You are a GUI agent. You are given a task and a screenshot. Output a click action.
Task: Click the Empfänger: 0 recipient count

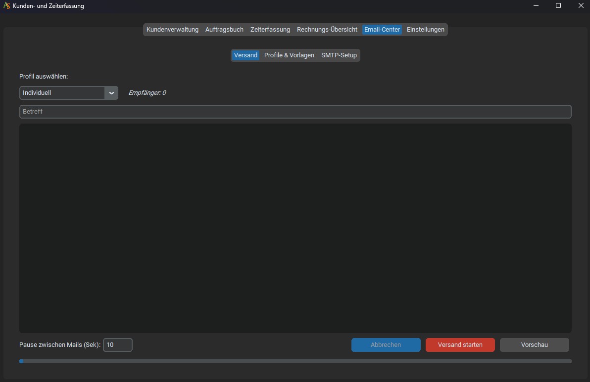(x=147, y=93)
